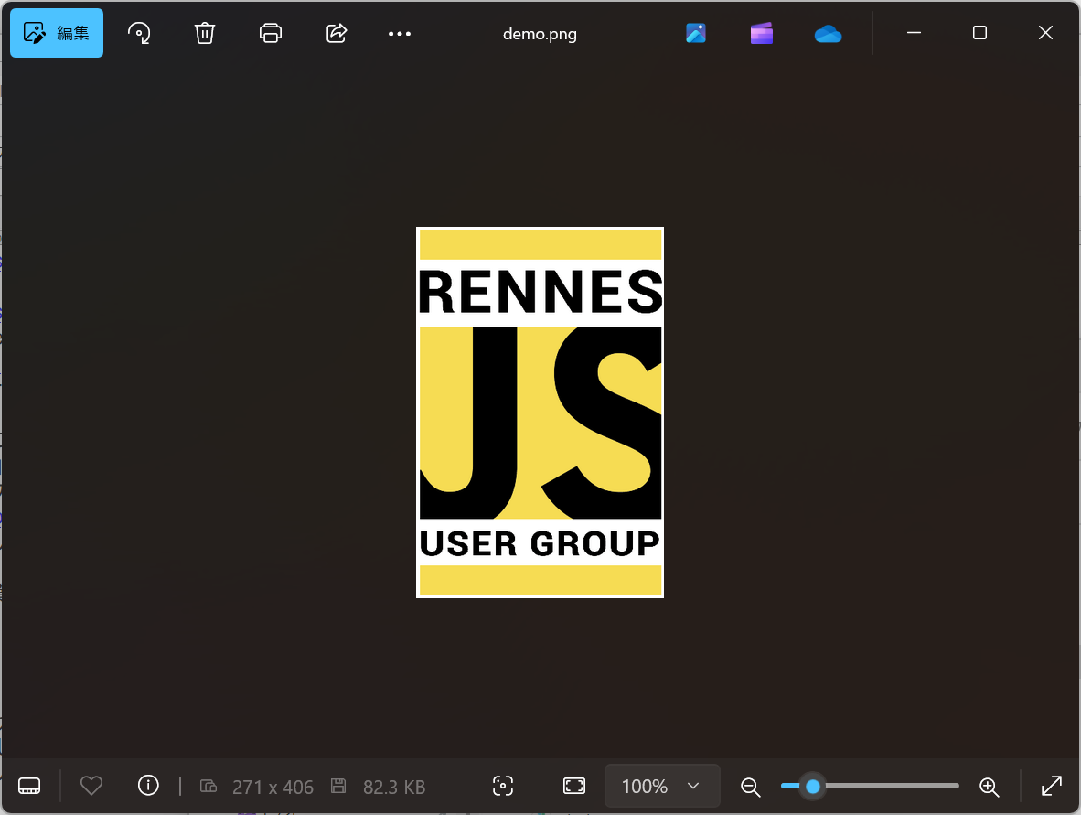The height and width of the screenshot is (815, 1081).
Task: Open Visual Search on the image
Action: point(502,786)
